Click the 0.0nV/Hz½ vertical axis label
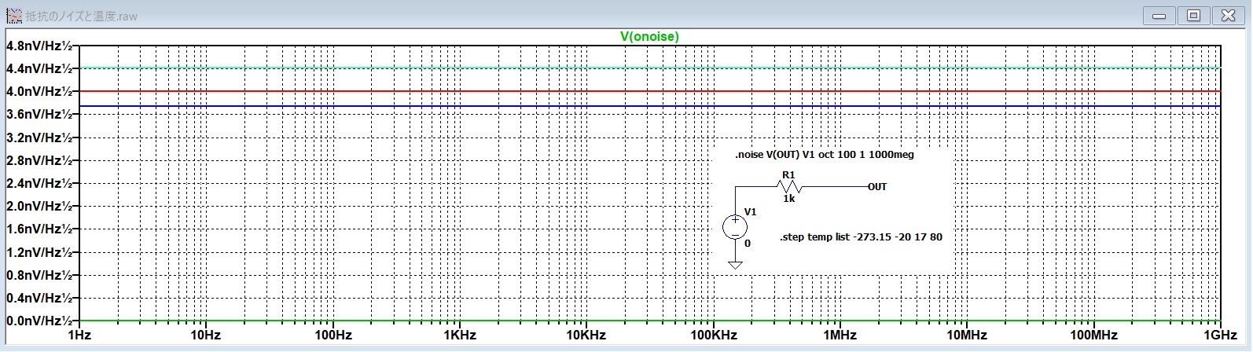1253x352 pixels. [39, 321]
